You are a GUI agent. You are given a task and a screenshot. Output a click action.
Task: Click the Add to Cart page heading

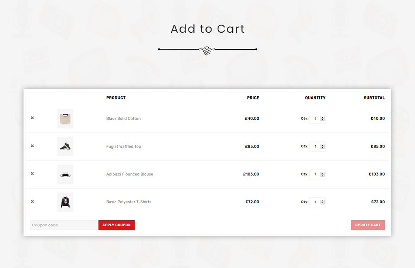click(208, 29)
